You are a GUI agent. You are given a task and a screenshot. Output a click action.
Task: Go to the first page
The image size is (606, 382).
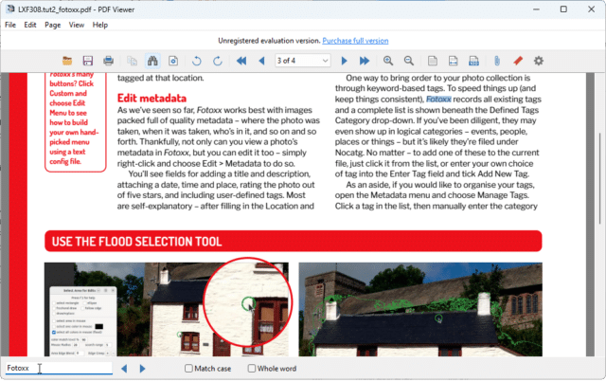point(241,61)
